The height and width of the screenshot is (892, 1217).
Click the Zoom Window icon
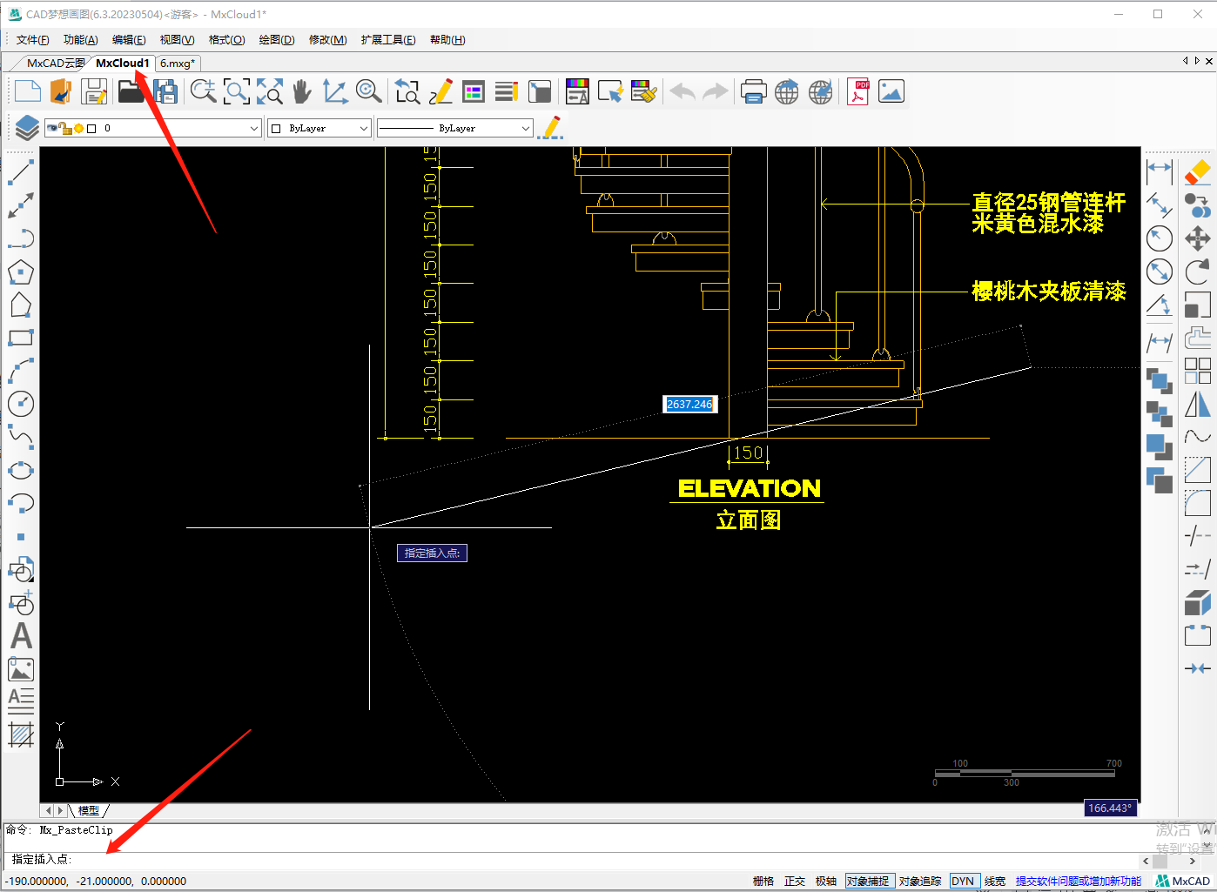(237, 91)
